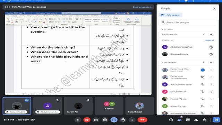The width and height of the screenshot is (222, 125).
Task: Open more options for Faiz Ahmad (You)
Action: (211, 70)
